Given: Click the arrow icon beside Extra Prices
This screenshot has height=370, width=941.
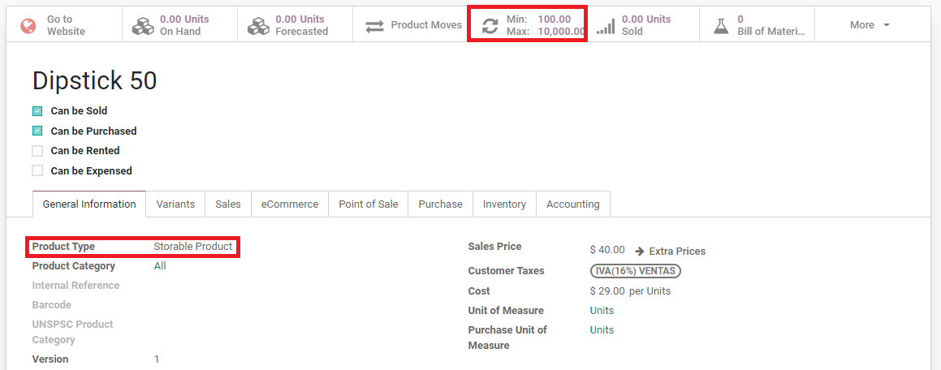Looking at the screenshot, I should pyautogui.click(x=640, y=252).
